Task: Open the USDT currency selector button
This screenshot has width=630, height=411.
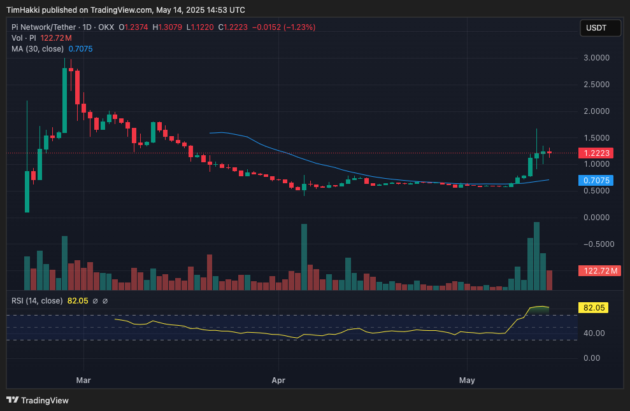Action: (600, 28)
